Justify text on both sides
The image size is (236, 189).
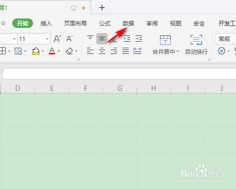point(126,51)
